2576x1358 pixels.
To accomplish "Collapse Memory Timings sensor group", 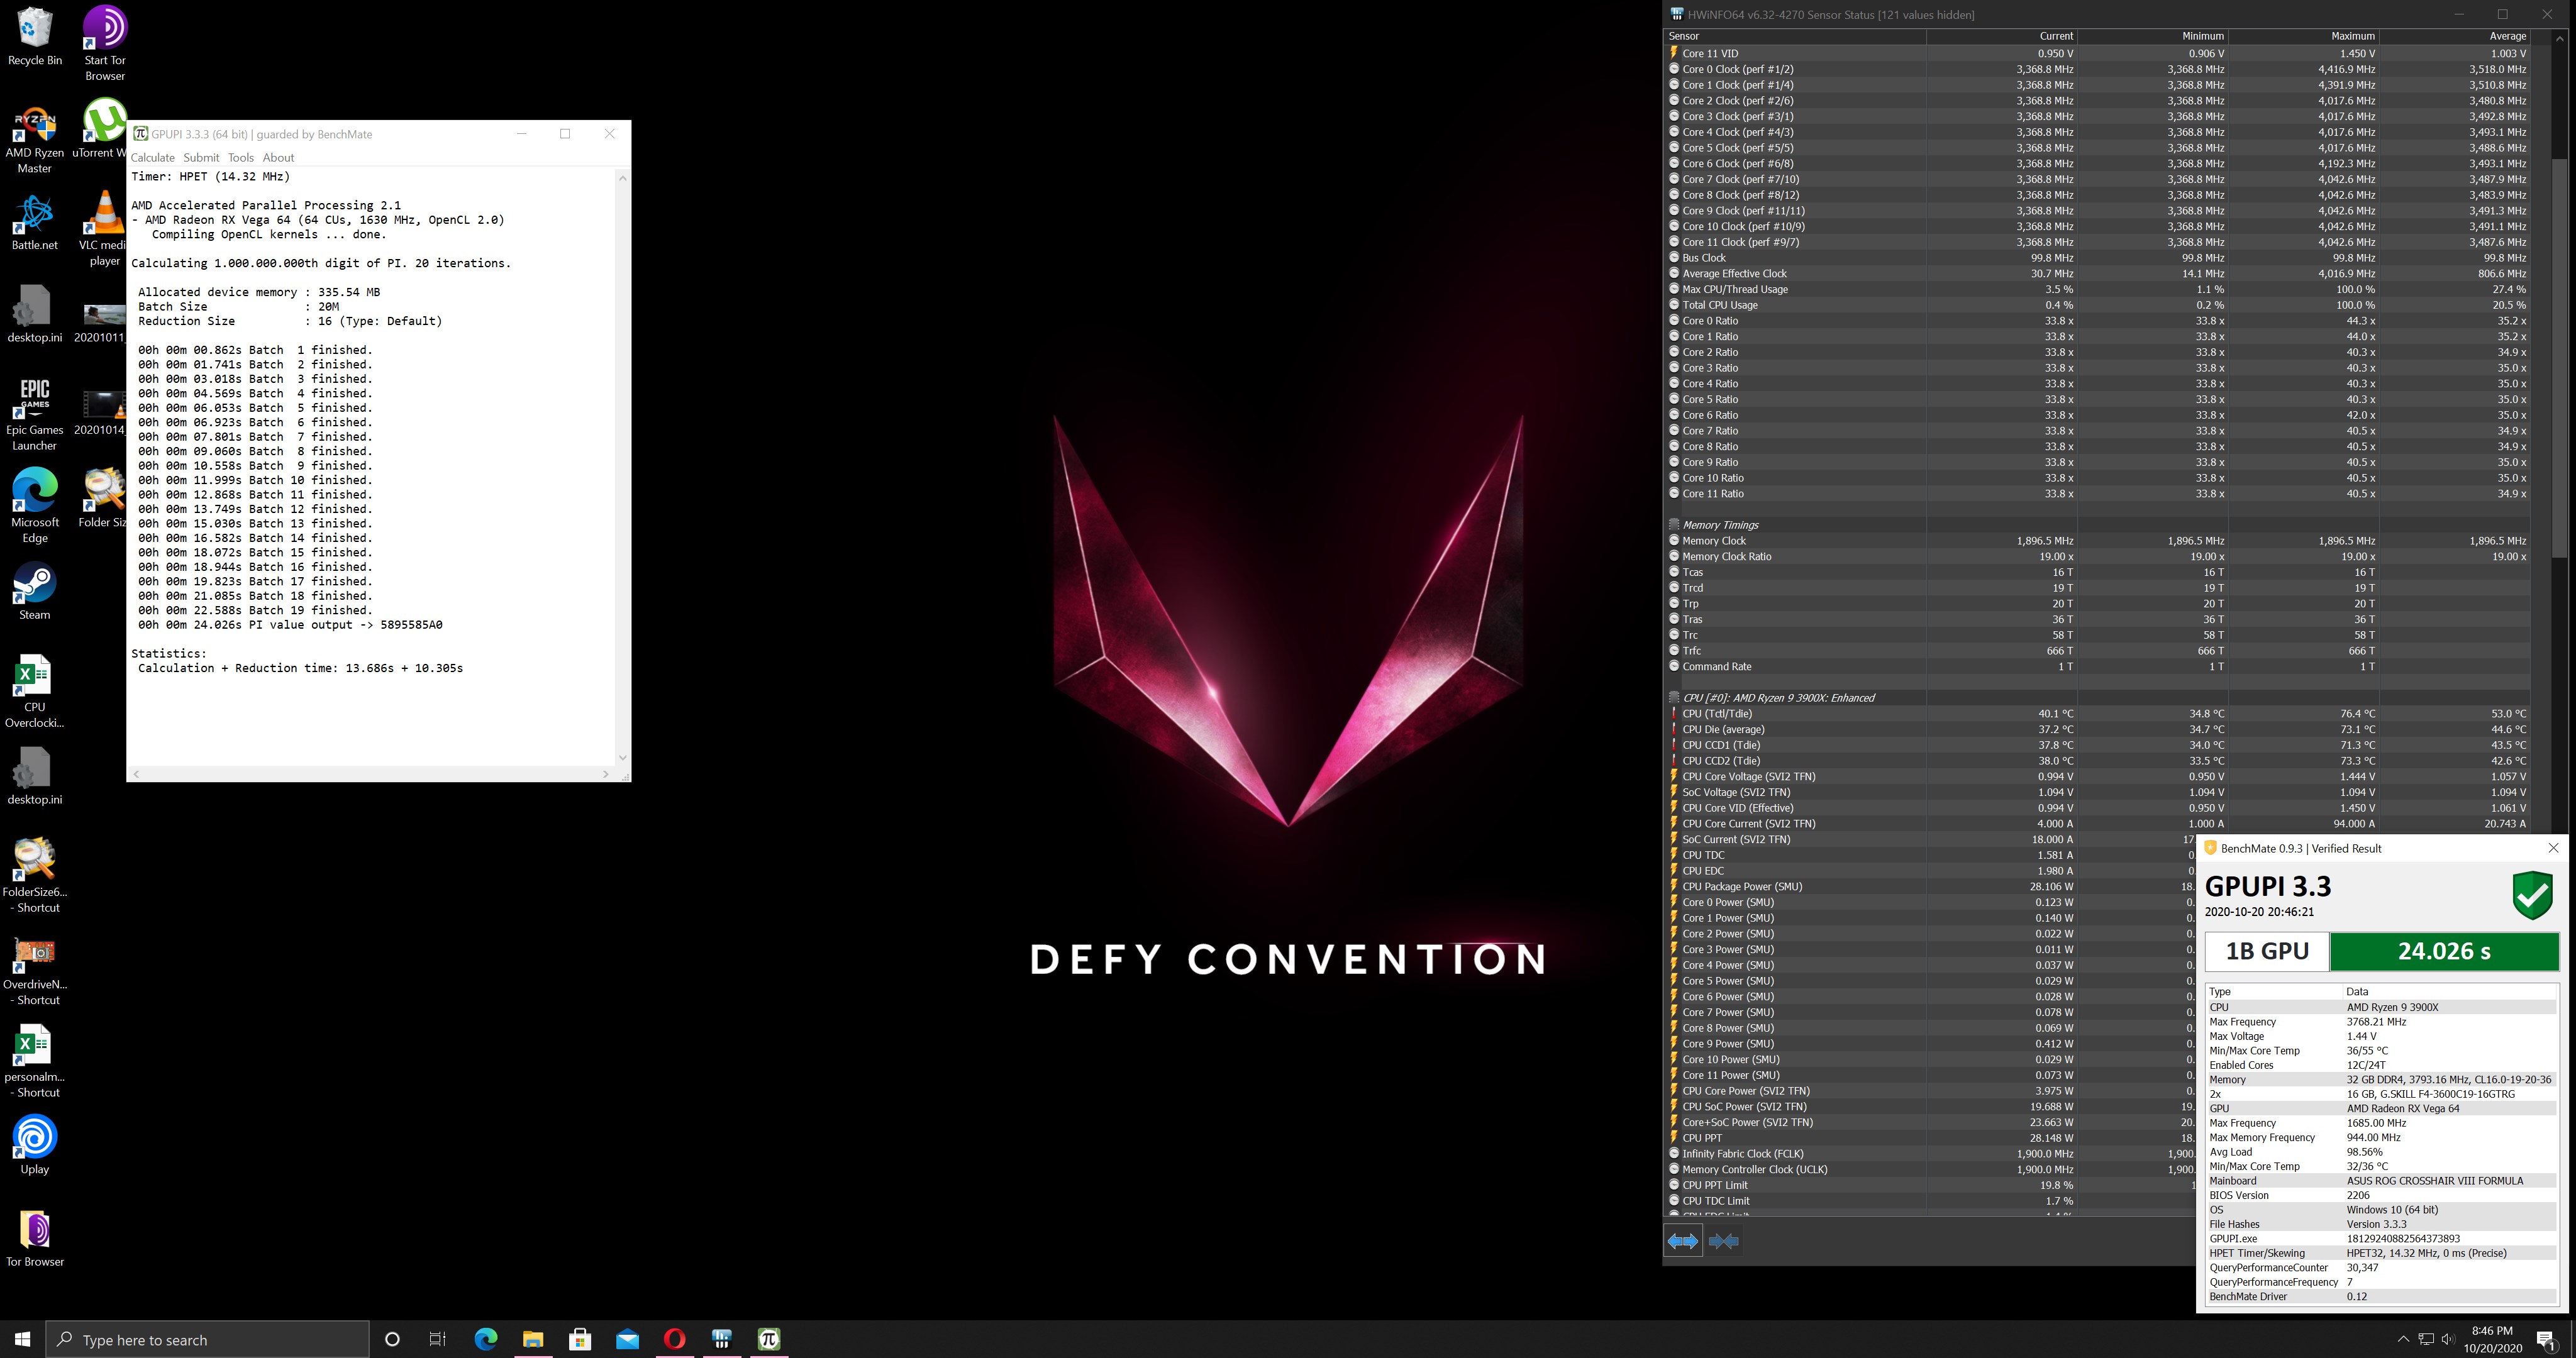I will (1674, 524).
